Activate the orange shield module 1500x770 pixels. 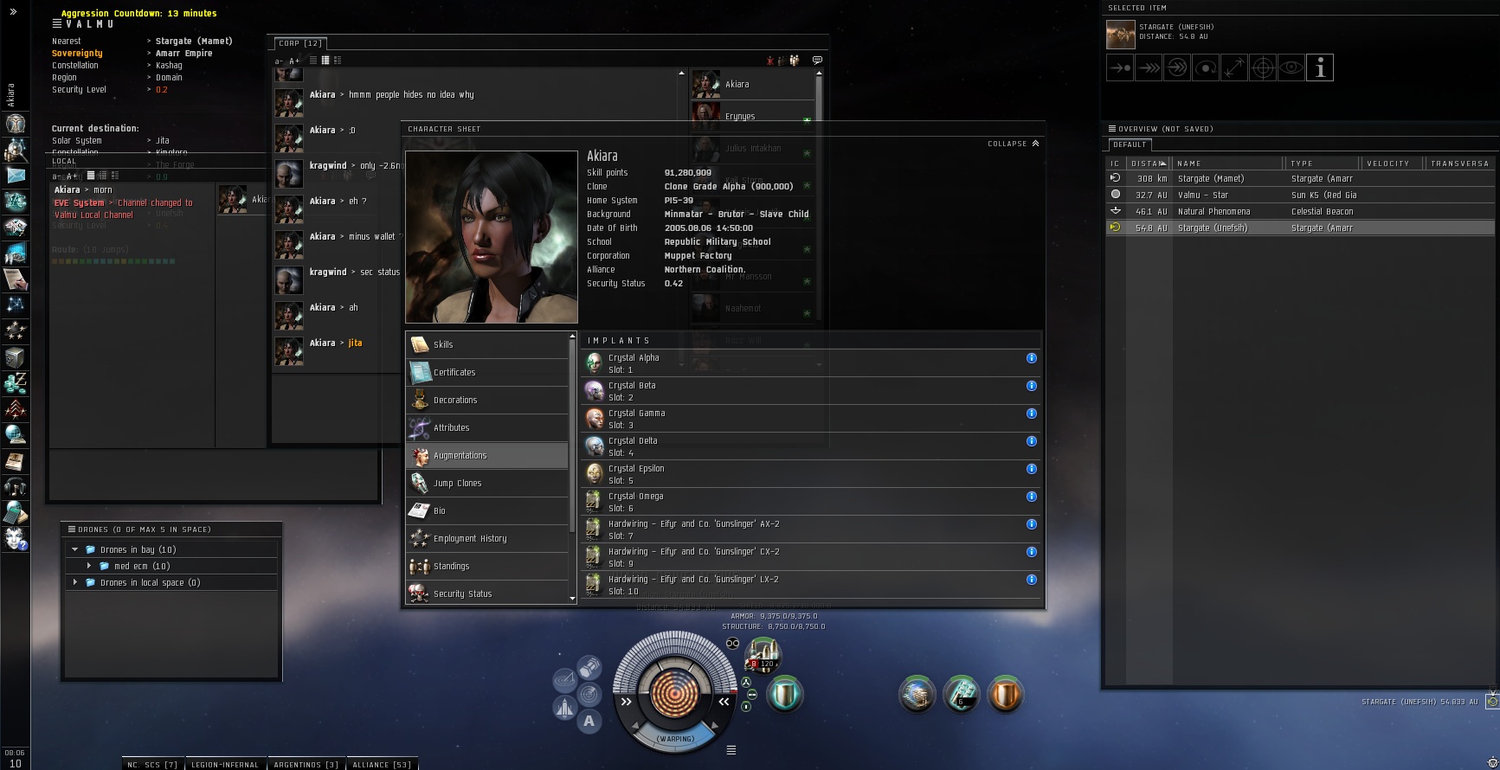[x=1004, y=694]
